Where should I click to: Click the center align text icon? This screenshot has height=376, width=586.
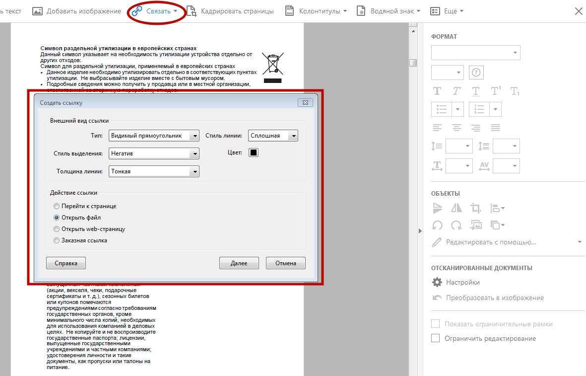pyautogui.click(x=456, y=128)
